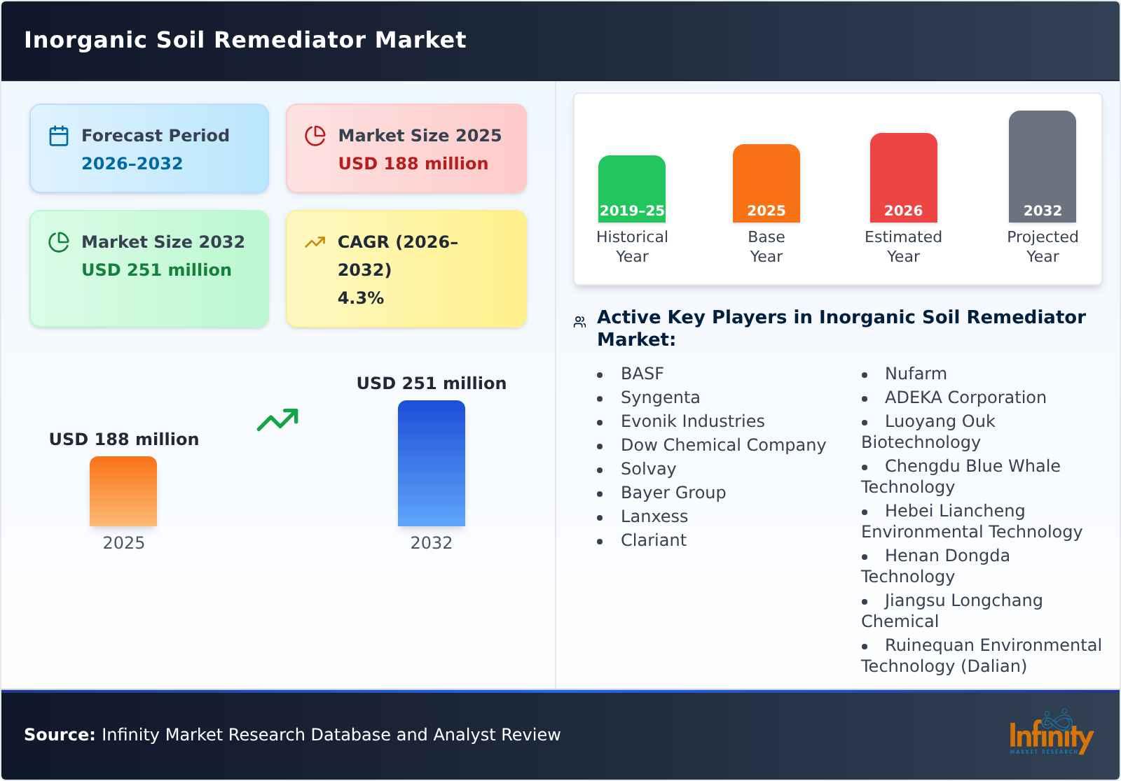This screenshot has width=1121, height=781.
Task: Select the pie chart icon on Market Size 2025
Action: click(315, 135)
